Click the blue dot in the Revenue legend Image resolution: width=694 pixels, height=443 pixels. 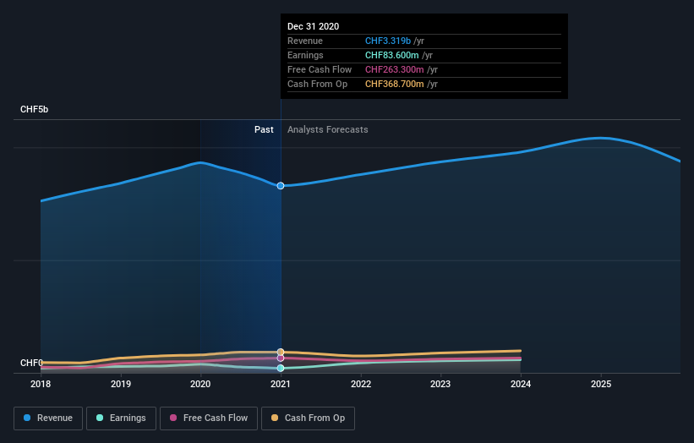click(x=27, y=418)
